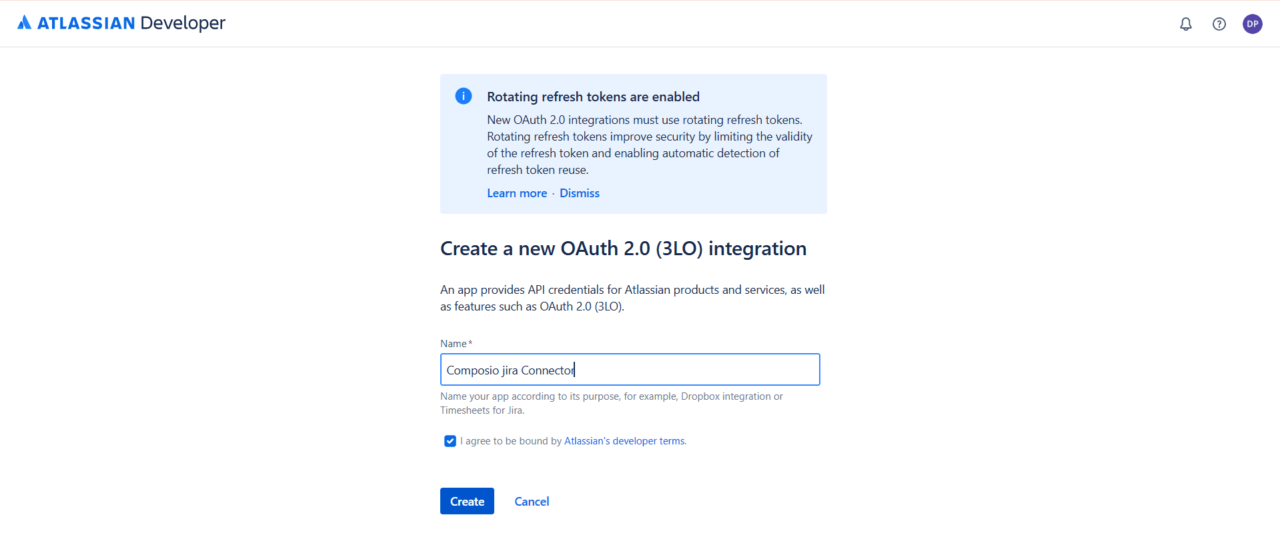Open the DP profile avatar menu
The width and height of the screenshot is (1280, 555).
[x=1253, y=24]
